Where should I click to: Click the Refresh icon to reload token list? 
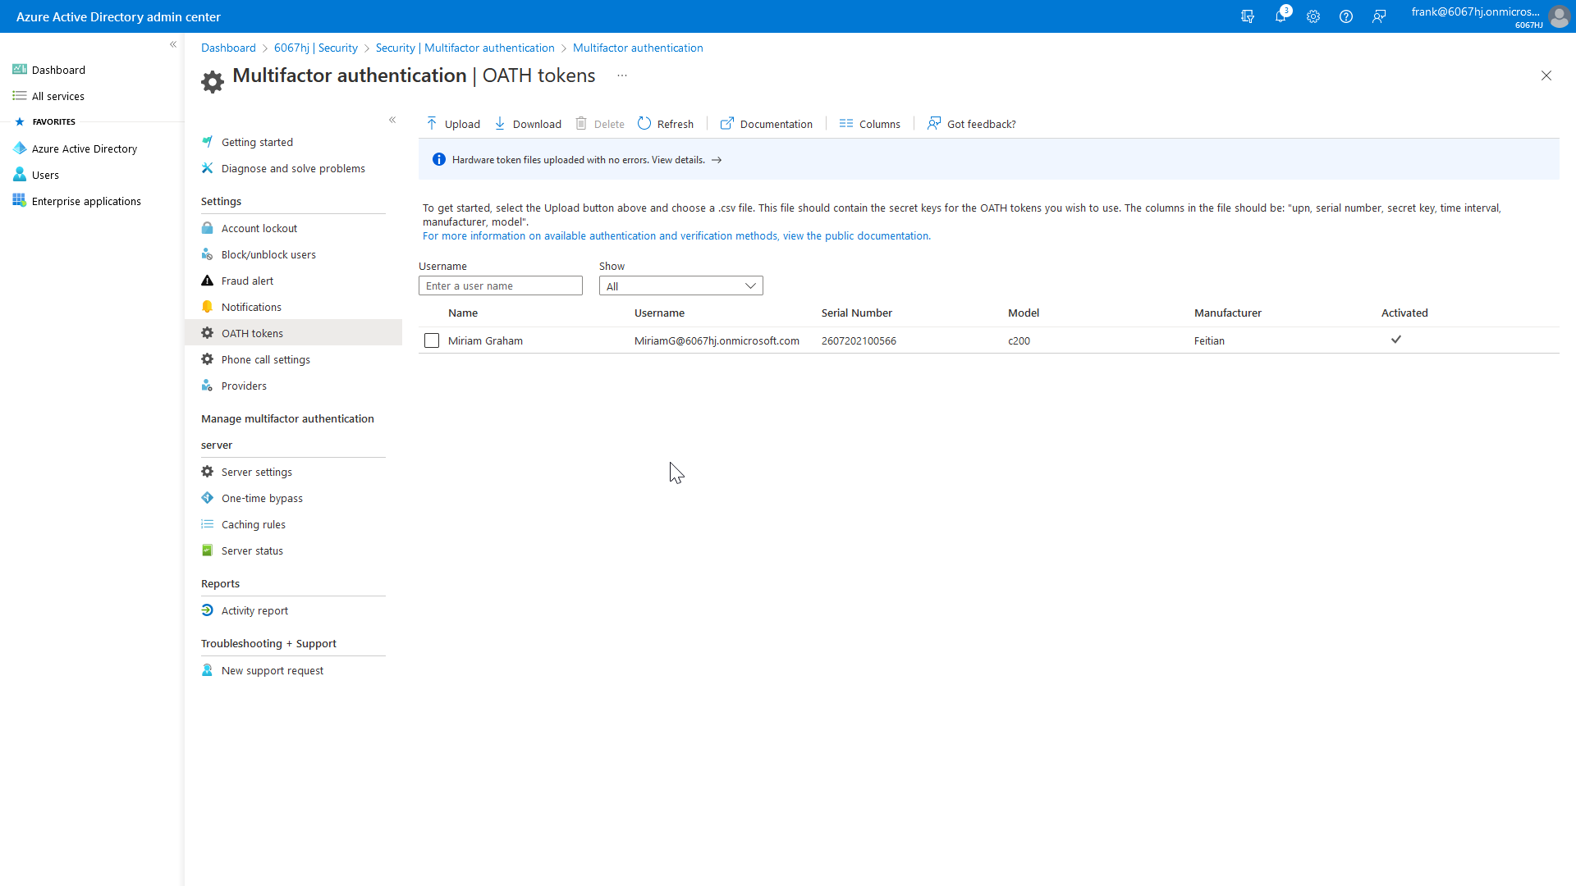[x=645, y=123]
